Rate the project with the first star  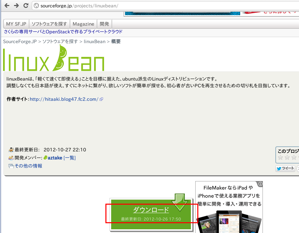pyautogui.click(x=280, y=157)
